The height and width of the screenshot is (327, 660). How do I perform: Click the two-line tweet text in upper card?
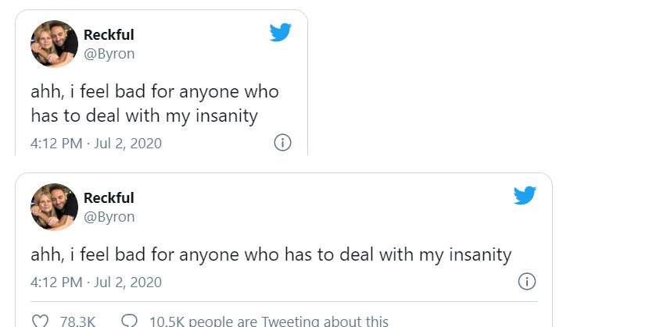coord(155,104)
